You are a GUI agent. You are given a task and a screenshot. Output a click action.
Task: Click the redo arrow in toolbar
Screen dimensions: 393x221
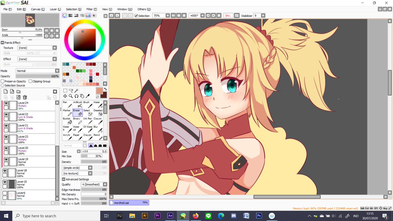[117, 15]
